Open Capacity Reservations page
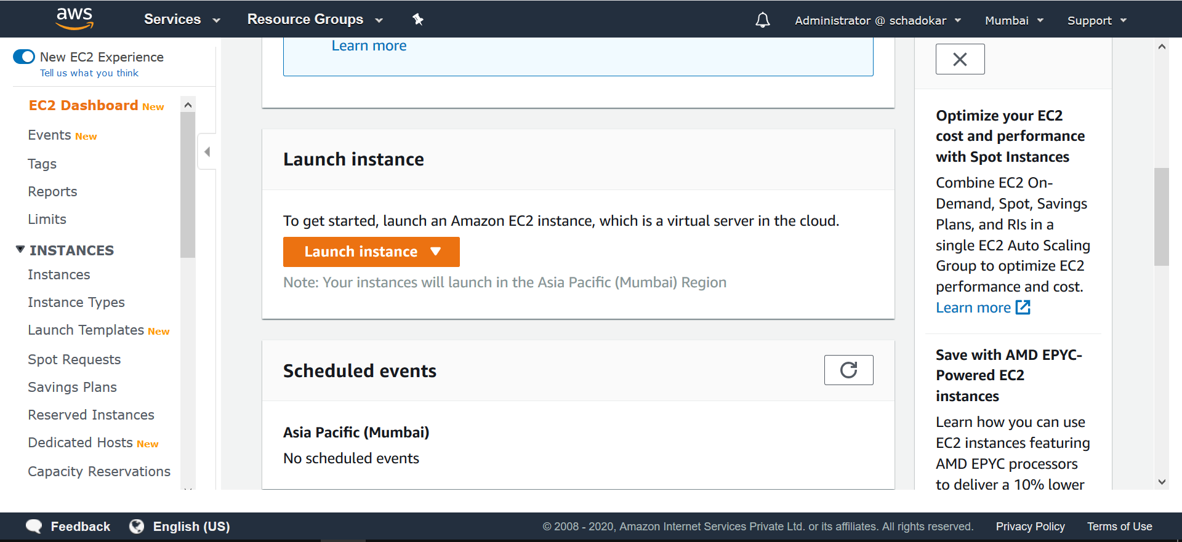Screen dimensions: 1182x542 pos(99,471)
